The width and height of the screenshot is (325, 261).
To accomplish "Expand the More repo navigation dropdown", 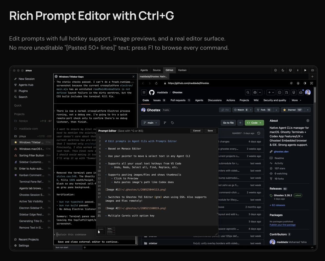I will pos(297,100).
